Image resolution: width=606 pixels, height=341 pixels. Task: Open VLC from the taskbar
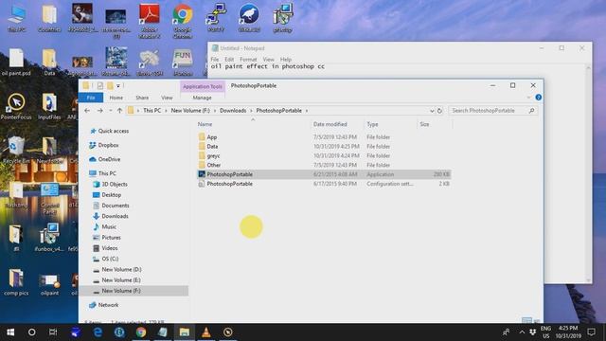coord(206,332)
